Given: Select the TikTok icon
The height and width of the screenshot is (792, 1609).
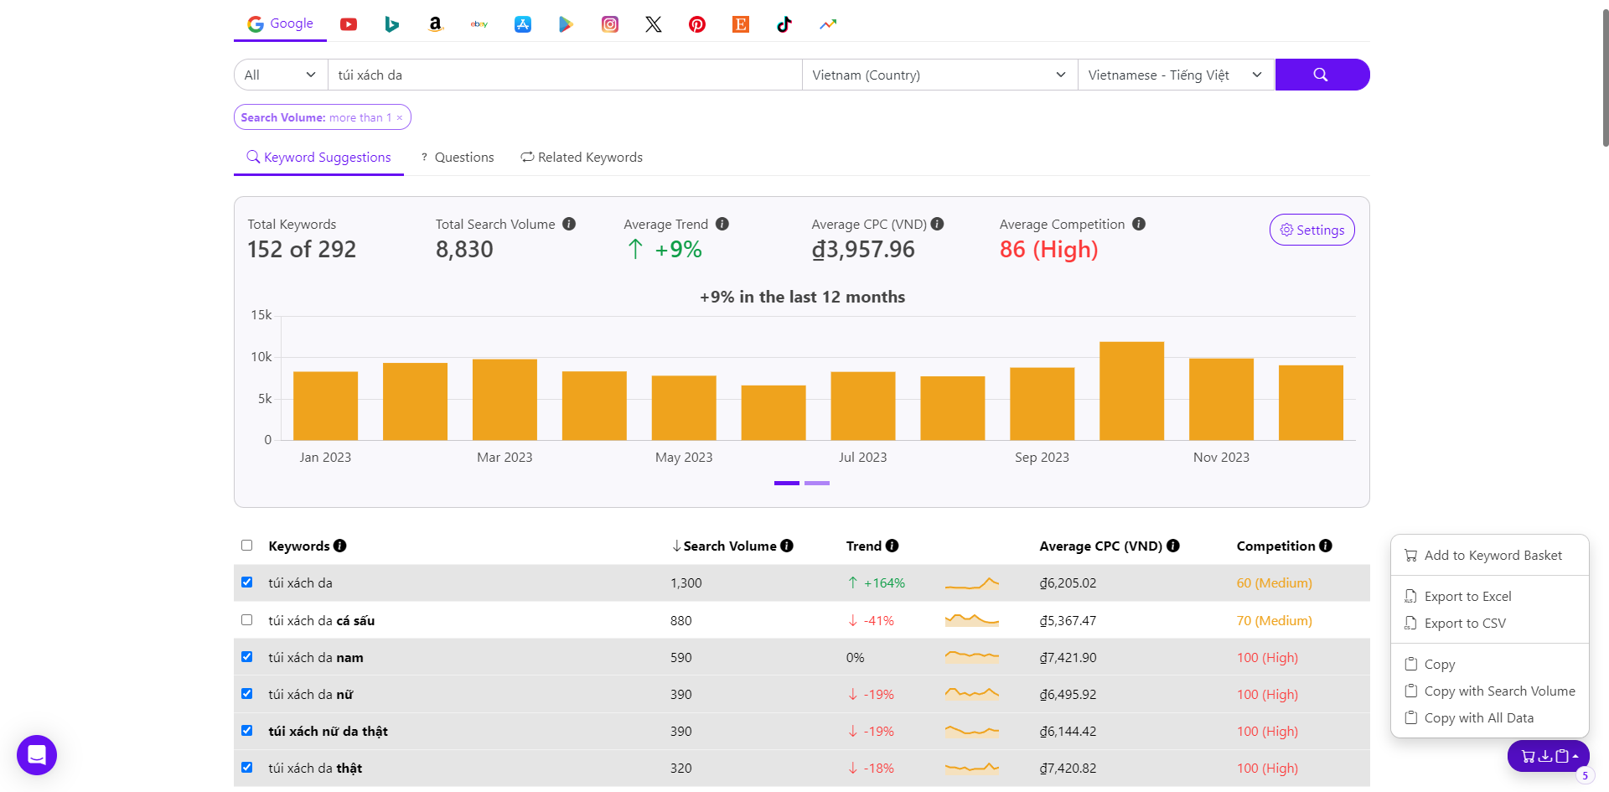Looking at the screenshot, I should (784, 24).
